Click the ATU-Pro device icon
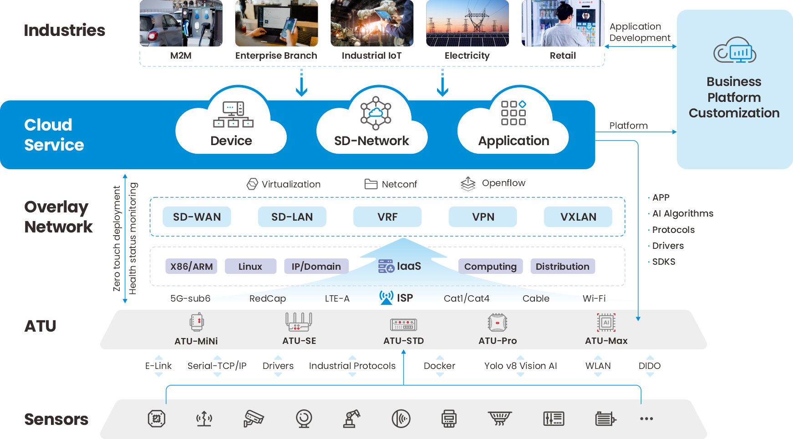Screen dimensions: 793x439 pyautogui.click(x=497, y=323)
